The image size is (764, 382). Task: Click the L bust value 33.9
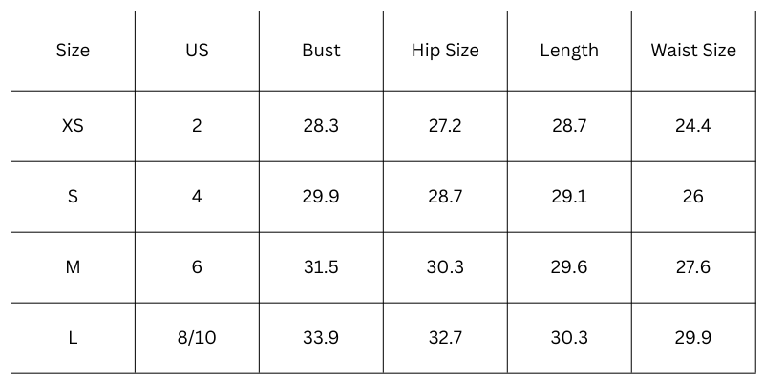(x=321, y=338)
